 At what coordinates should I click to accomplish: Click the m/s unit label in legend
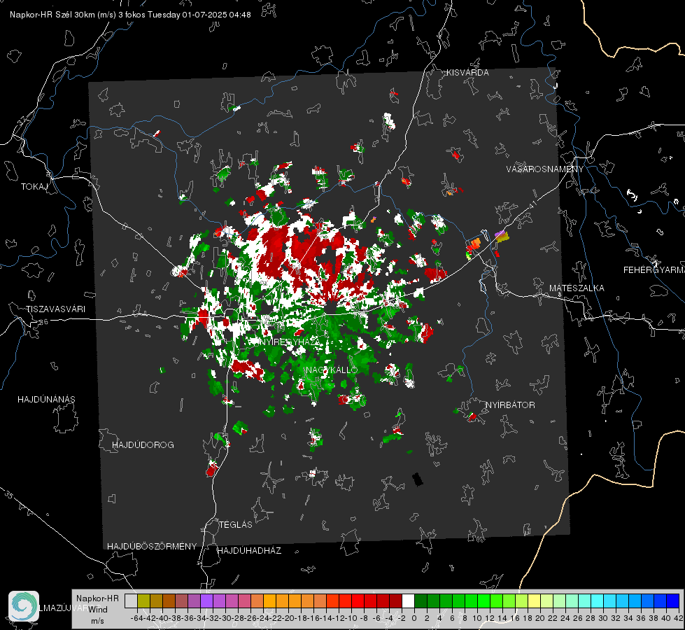click(x=98, y=621)
